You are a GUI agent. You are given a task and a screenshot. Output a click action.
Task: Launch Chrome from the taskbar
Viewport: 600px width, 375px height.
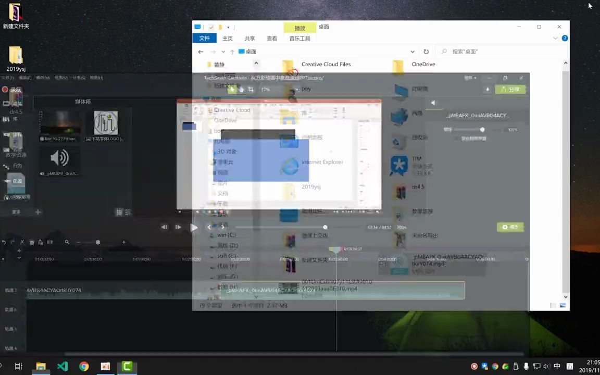click(83, 366)
